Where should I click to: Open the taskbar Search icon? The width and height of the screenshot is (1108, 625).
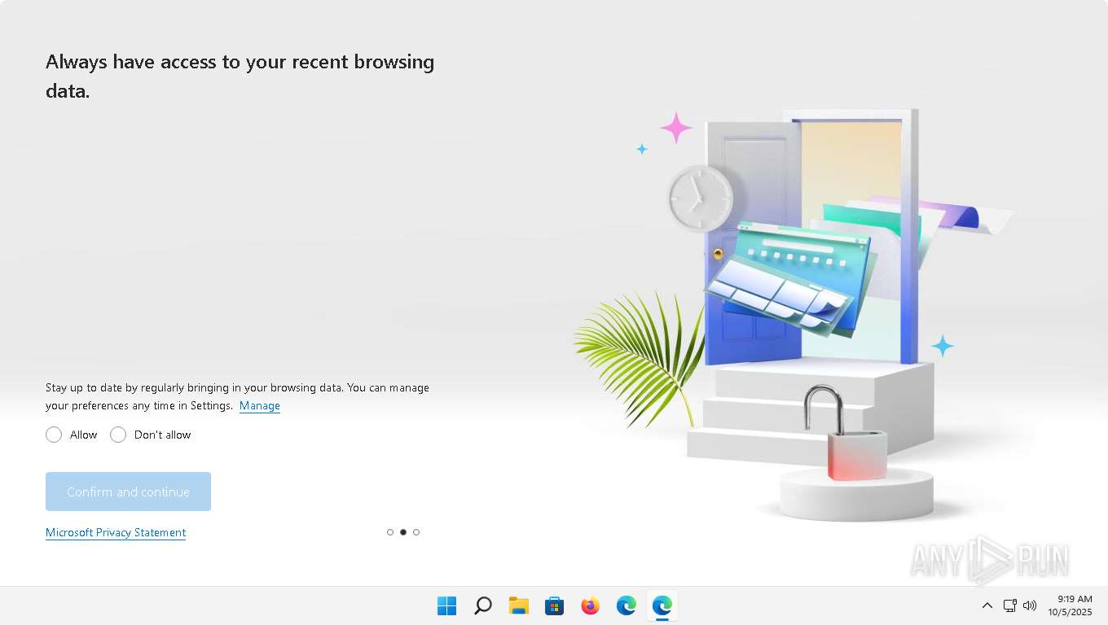pyautogui.click(x=482, y=605)
